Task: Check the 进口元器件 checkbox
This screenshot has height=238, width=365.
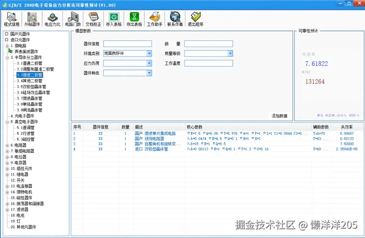Action: 7,40
